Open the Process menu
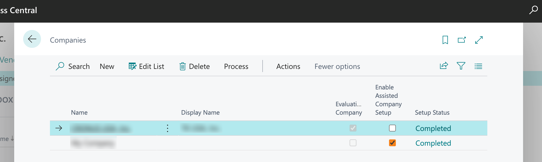The image size is (542, 162). coord(236,66)
